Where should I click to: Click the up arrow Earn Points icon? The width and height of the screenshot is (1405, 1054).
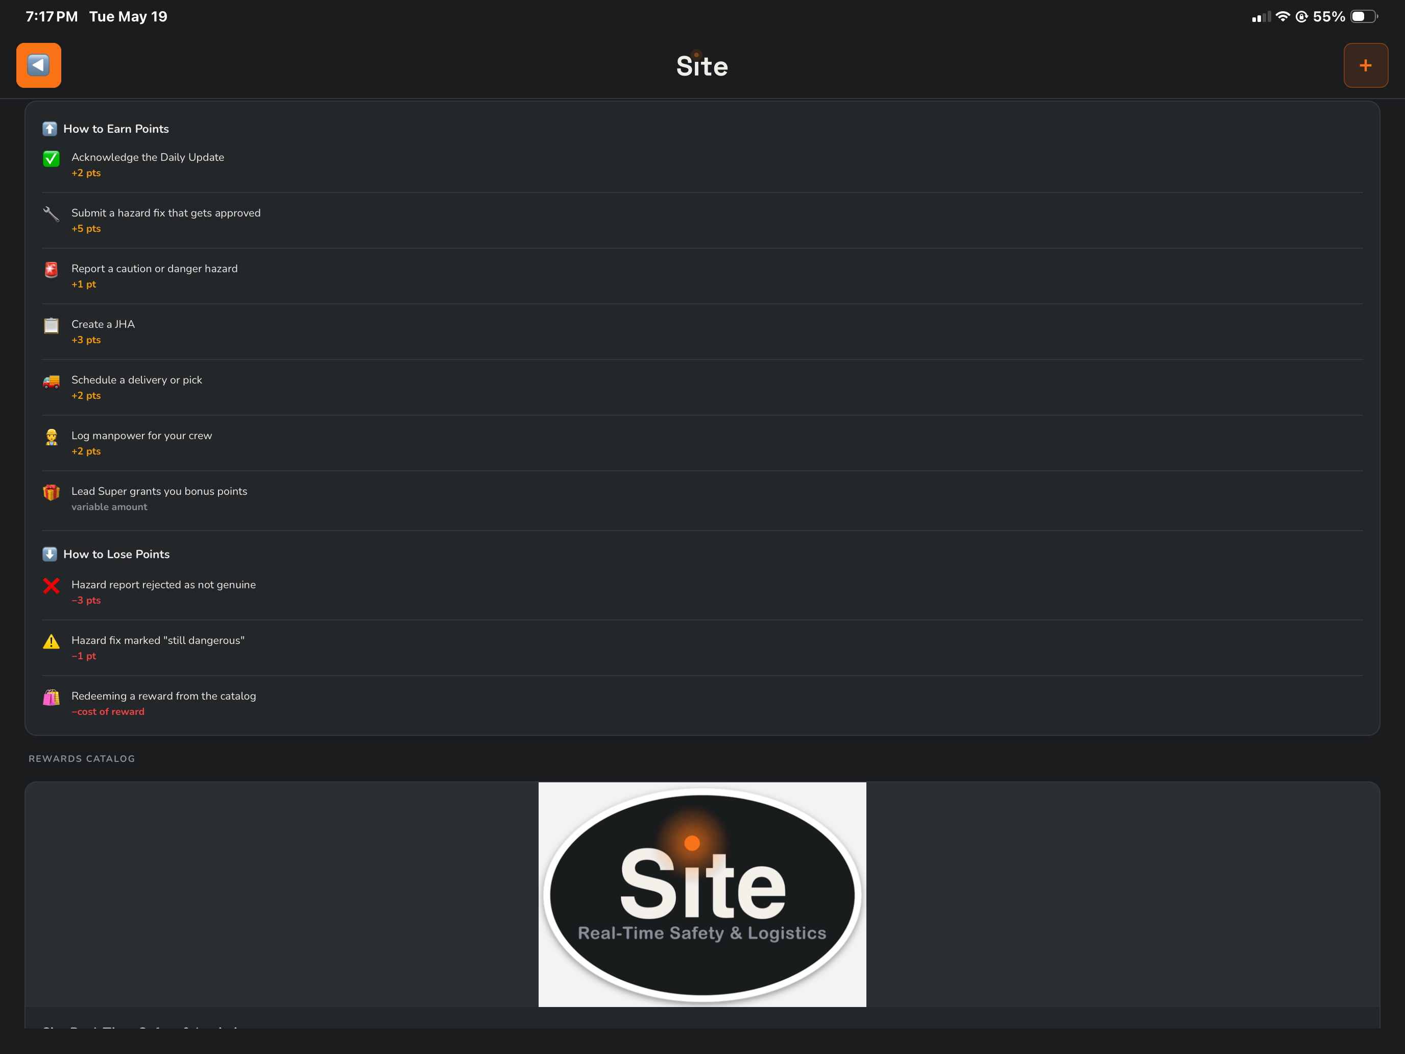pos(50,129)
